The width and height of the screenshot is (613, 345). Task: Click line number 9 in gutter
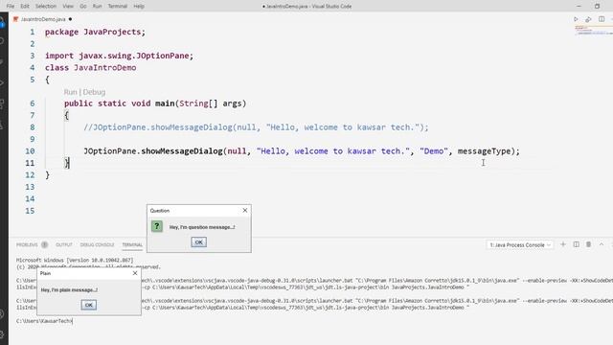point(32,139)
